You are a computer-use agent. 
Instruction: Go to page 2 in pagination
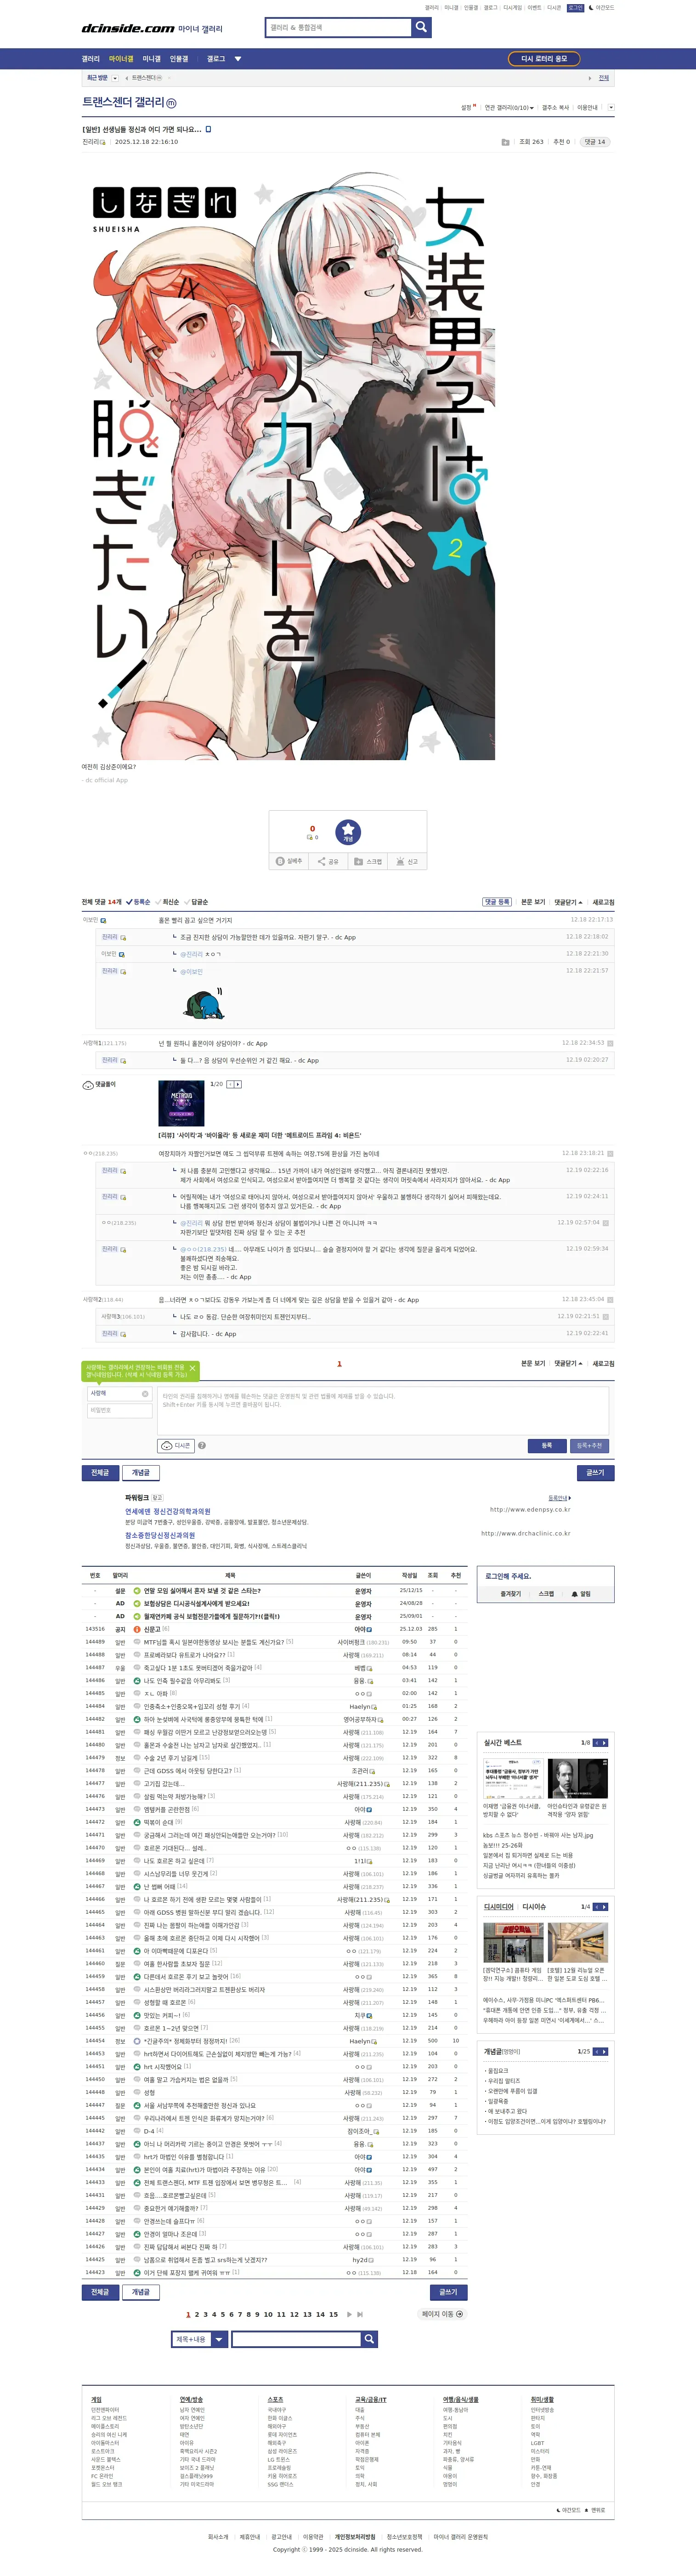tap(197, 2314)
